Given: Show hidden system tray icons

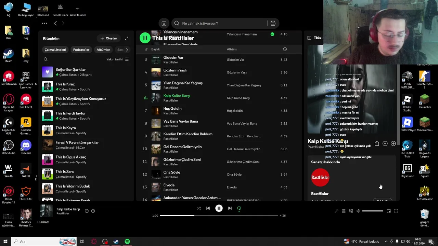Looking at the screenshot, I should point(386,242).
